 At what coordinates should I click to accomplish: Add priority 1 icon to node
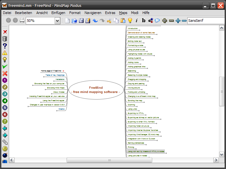pos(5,80)
